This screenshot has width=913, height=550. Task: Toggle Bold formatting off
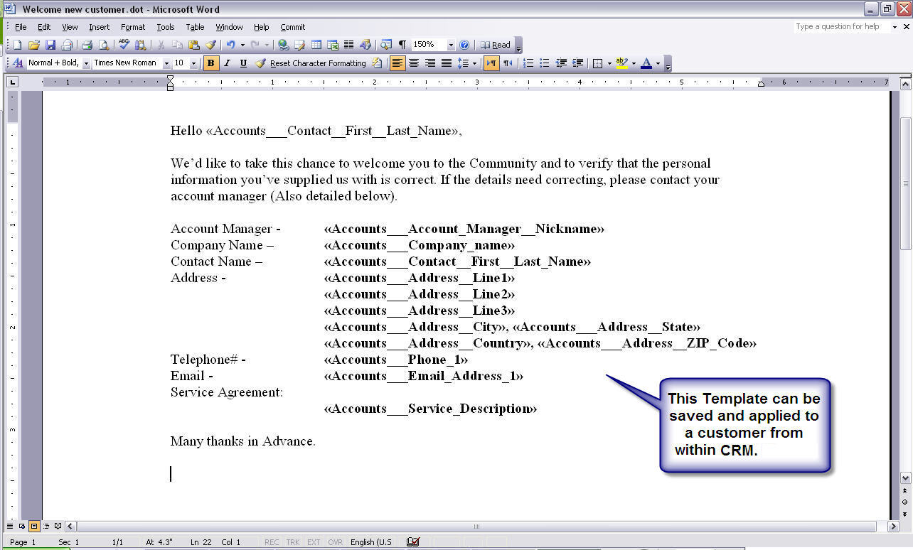click(210, 63)
